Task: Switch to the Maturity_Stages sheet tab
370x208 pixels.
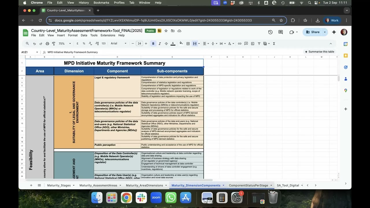Action: click(59, 185)
